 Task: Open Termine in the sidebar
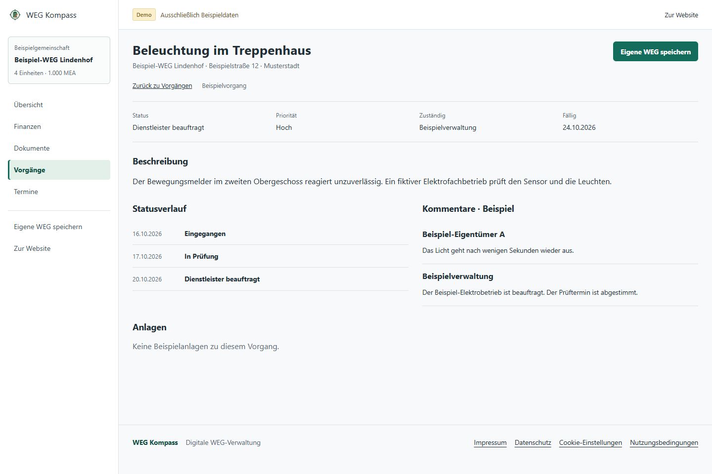[x=59, y=192]
